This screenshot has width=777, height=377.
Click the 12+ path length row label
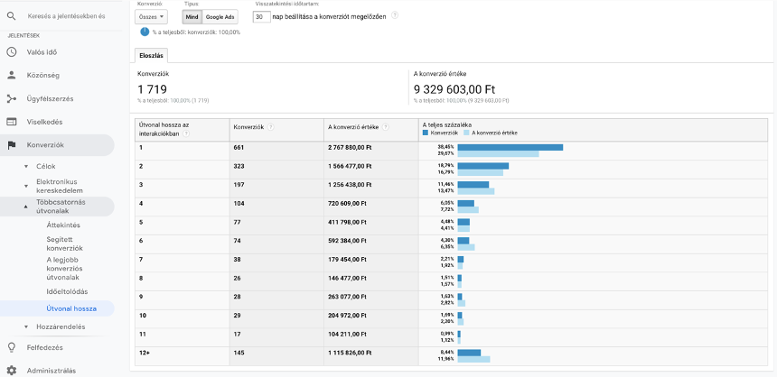point(144,353)
